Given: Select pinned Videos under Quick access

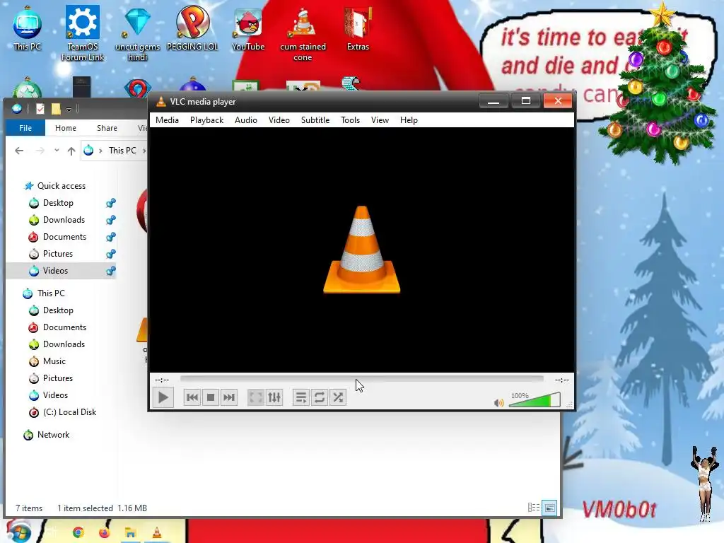Looking at the screenshot, I should (x=61, y=271).
